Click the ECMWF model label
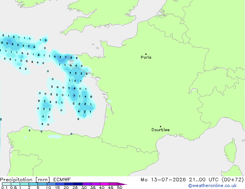The width and height of the screenshot is (245, 189). coord(62,180)
